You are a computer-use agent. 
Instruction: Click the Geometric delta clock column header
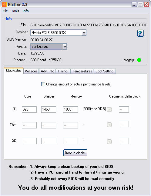point(125,96)
